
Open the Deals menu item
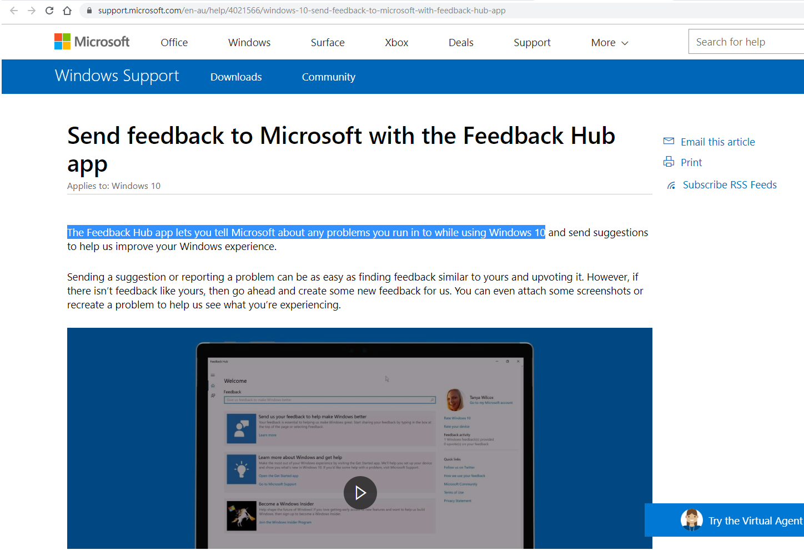pos(461,42)
